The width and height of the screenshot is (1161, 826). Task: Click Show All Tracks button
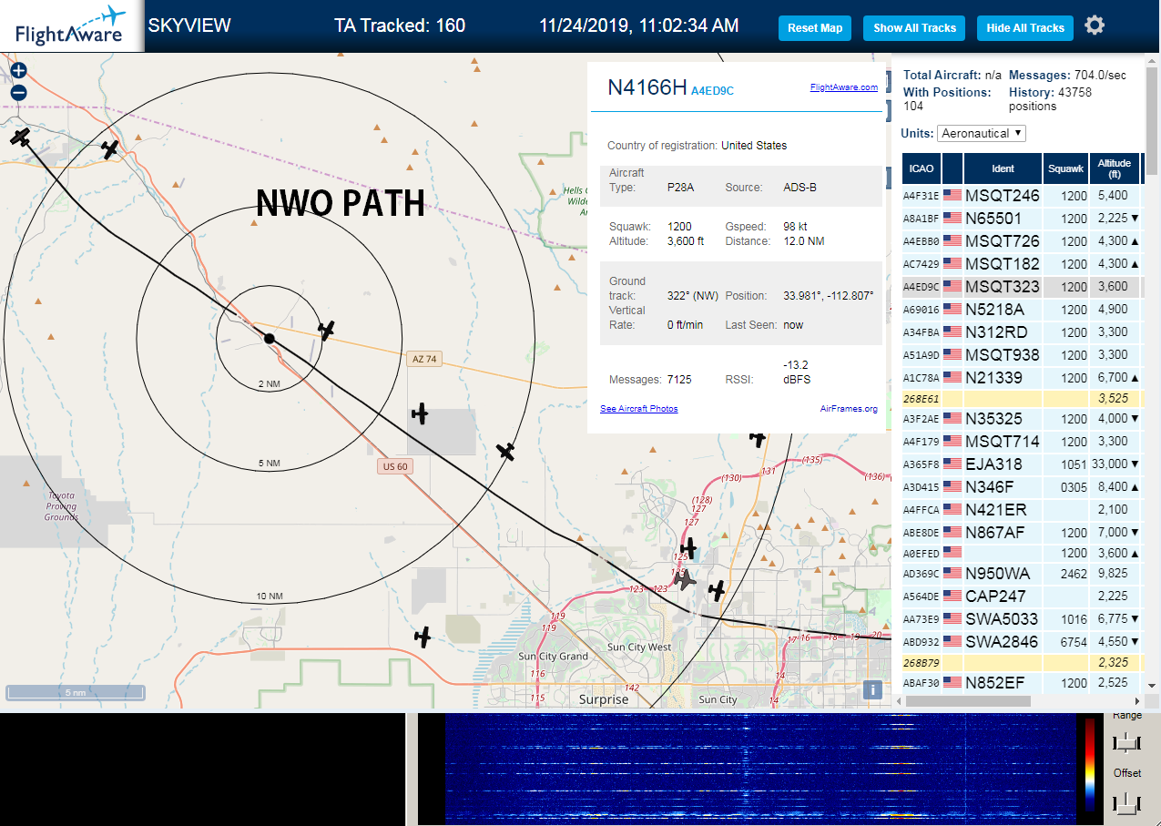coord(914,28)
